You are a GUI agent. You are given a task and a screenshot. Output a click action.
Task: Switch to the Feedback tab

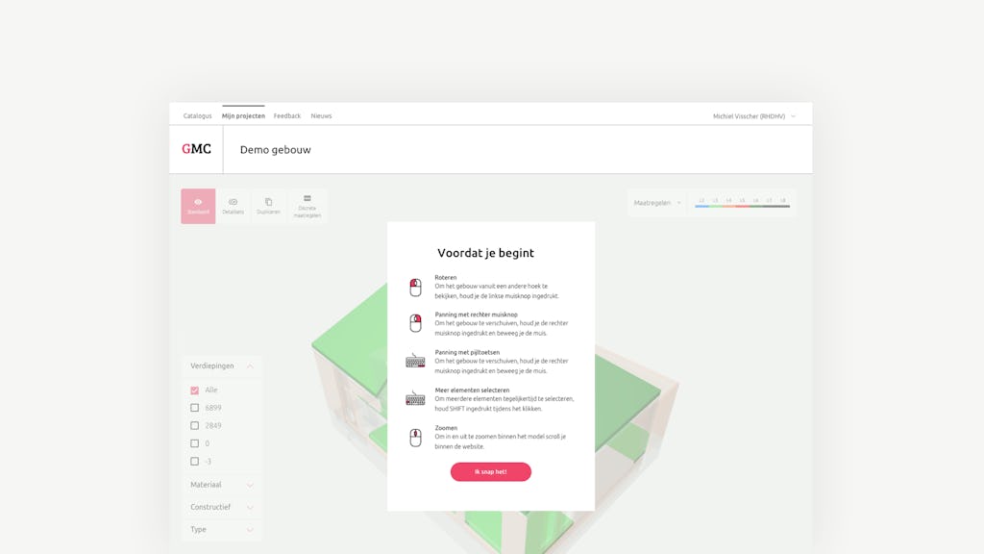[287, 116]
